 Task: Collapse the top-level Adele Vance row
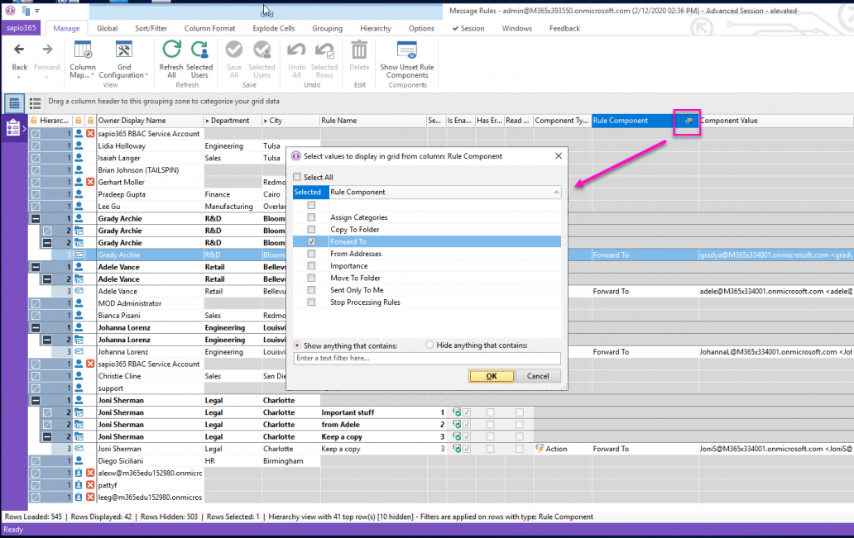[x=36, y=267]
